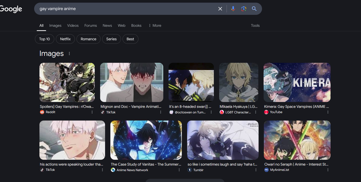Click the 'MyAnimeList' source name

point(279,170)
